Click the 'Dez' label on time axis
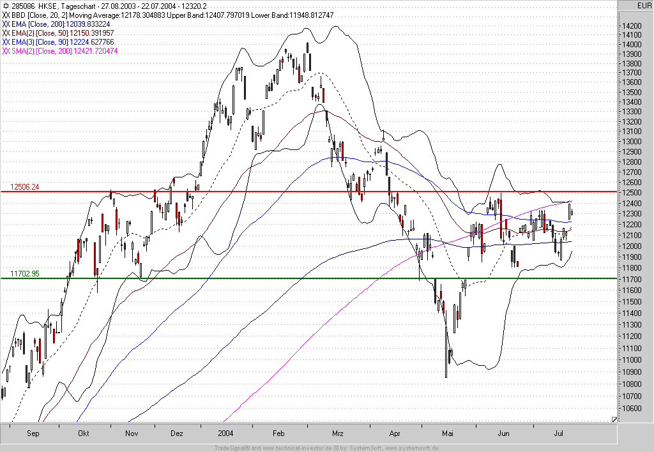Image resolution: width=654 pixels, height=452 pixels. click(x=177, y=433)
